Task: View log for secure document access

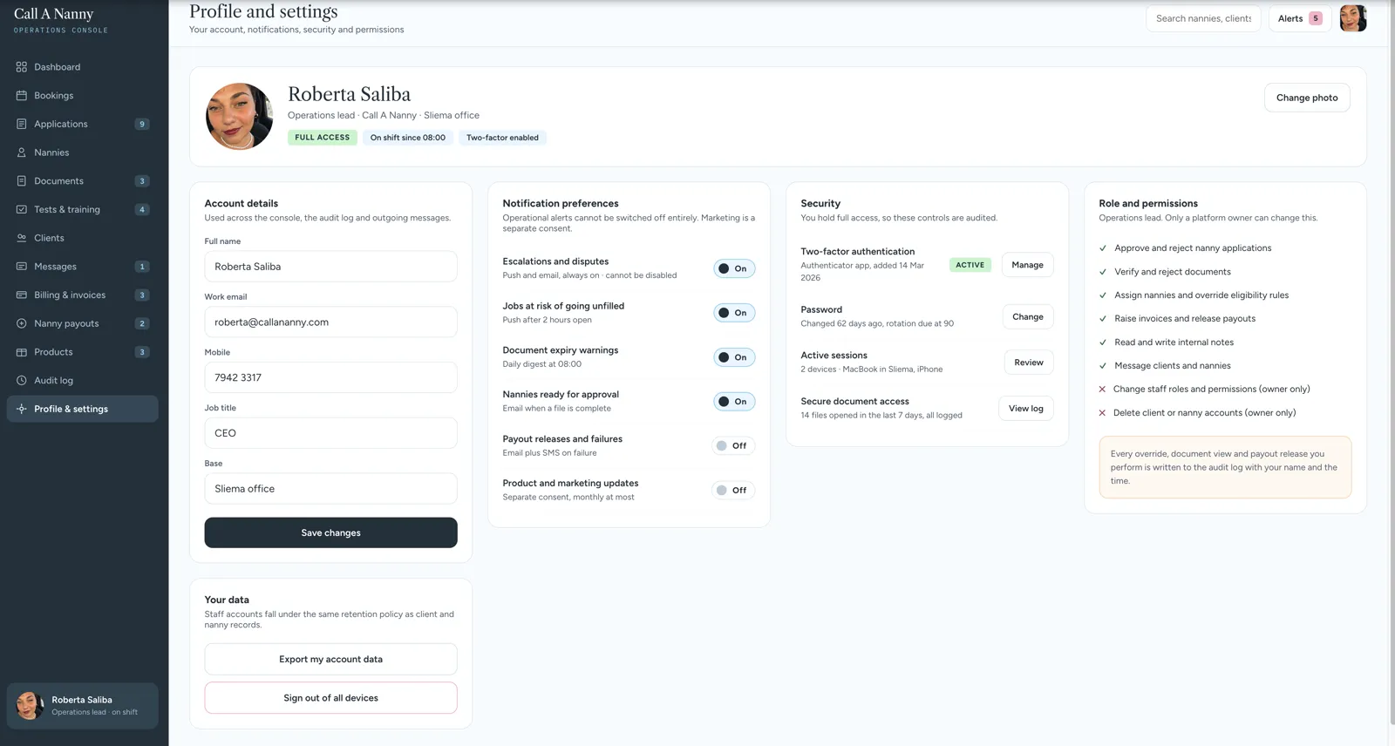Action: tap(1025, 409)
